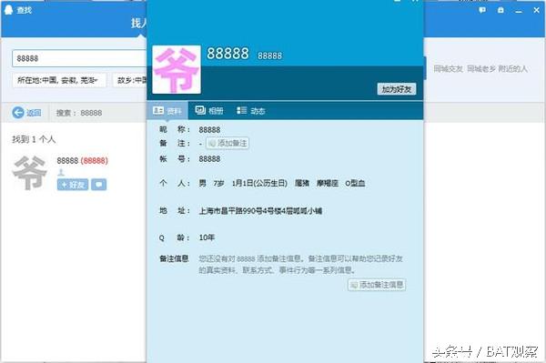Click the QQ penguin icon beside 查找

8,10
